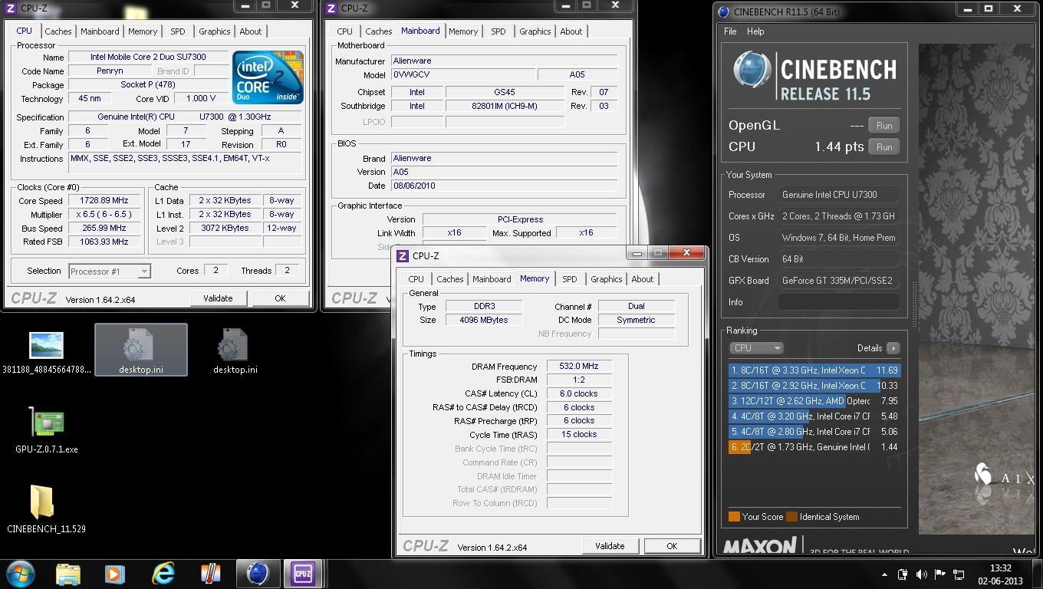Image resolution: width=1043 pixels, height=589 pixels.
Task: Select Memory tab in the Mainboard-tab window
Action: (x=463, y=31)
